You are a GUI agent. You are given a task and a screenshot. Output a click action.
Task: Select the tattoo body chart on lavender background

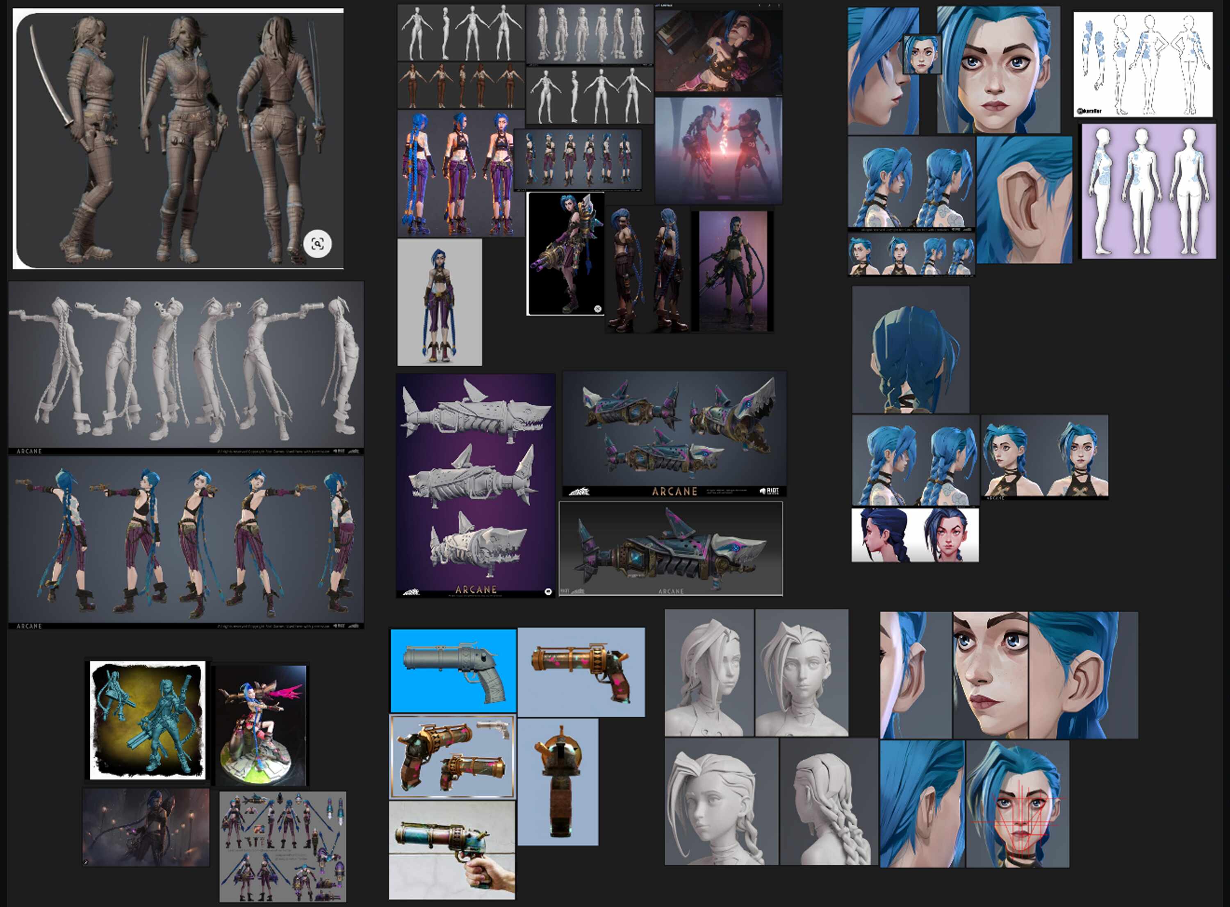click(1148, 191)
